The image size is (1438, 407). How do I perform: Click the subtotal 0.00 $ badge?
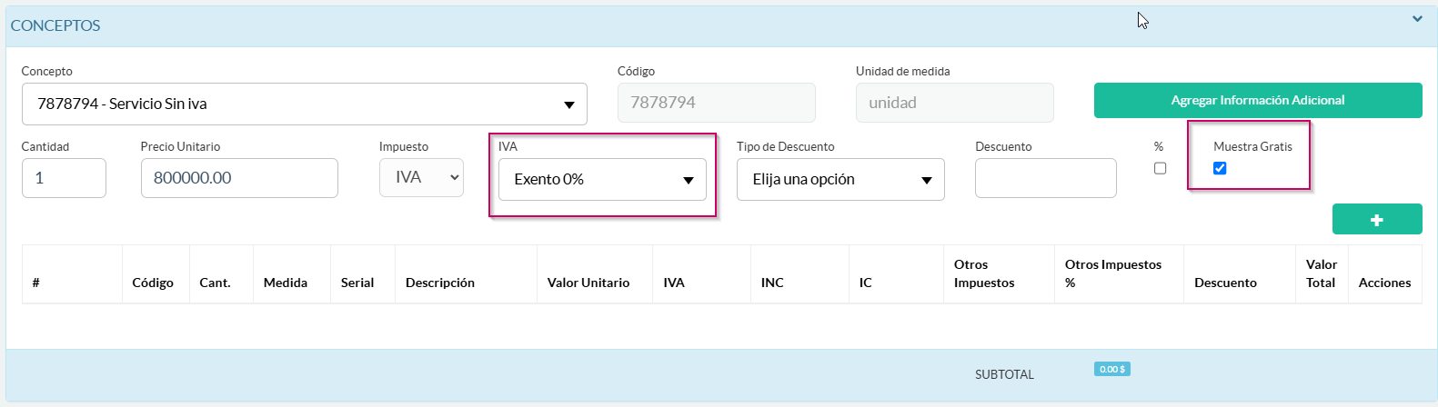1111,369
